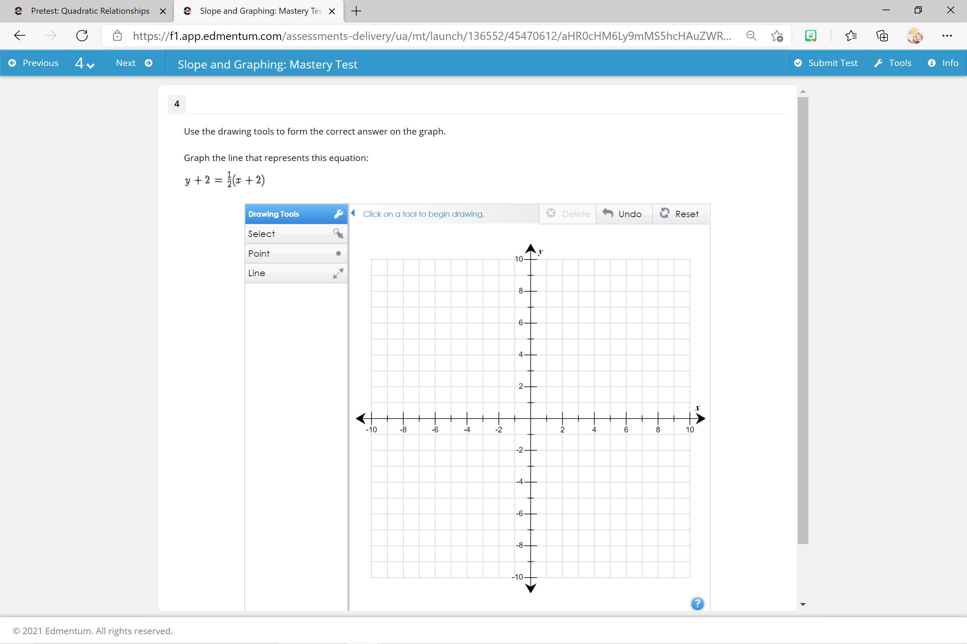The image size is (967, 644).
Task: Select the Point drawing tool
Action: 295,254
